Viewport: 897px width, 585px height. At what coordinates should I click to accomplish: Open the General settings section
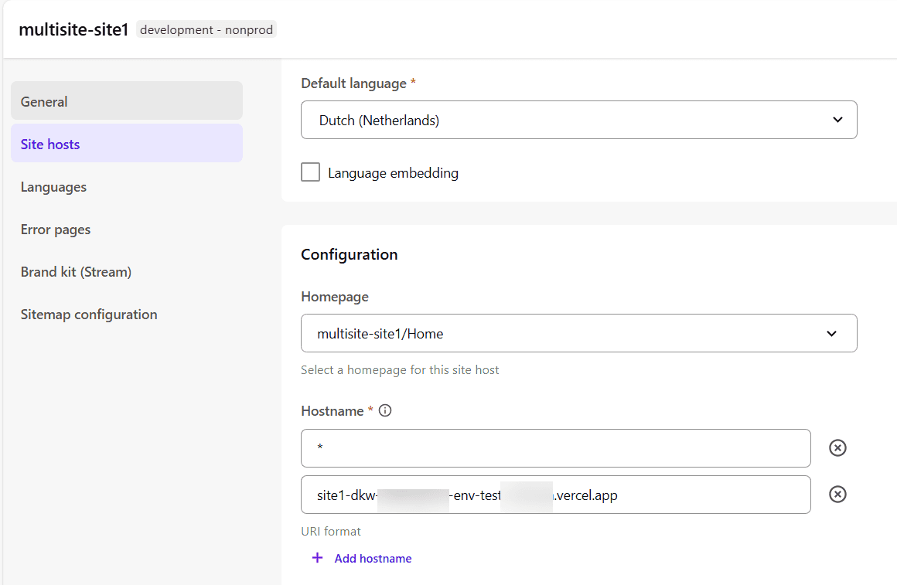pyautogui.click(x=126, y=100)
